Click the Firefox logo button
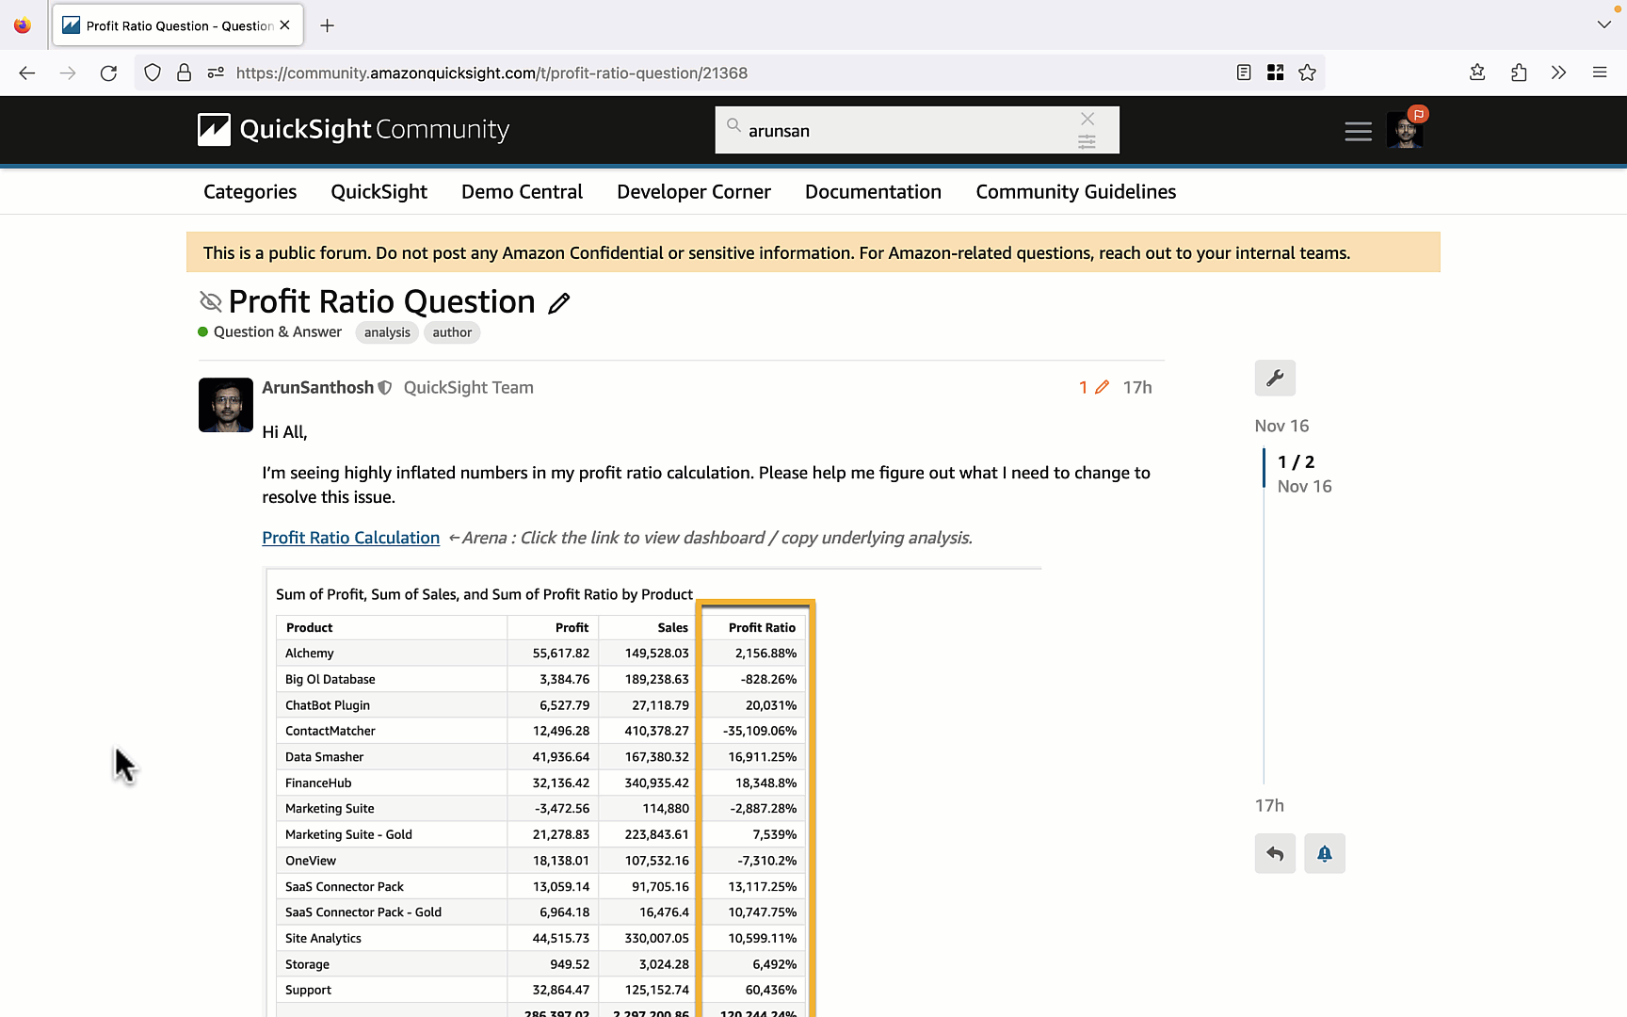 tap(23, 25)
